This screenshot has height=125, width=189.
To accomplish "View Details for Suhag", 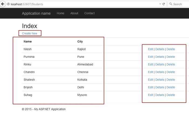I will (160, 95).
